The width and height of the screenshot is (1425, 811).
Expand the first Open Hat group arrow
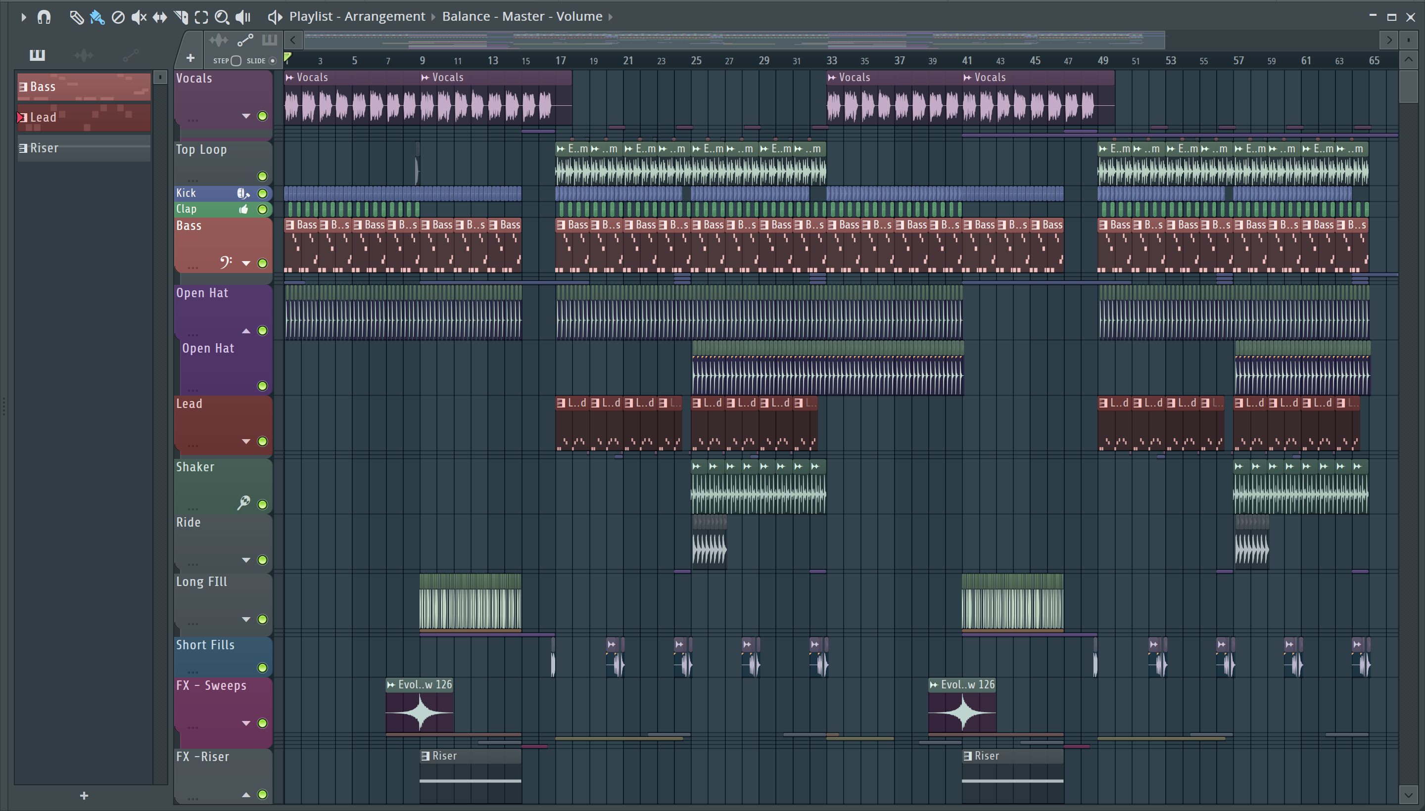[x=246, y=331]
